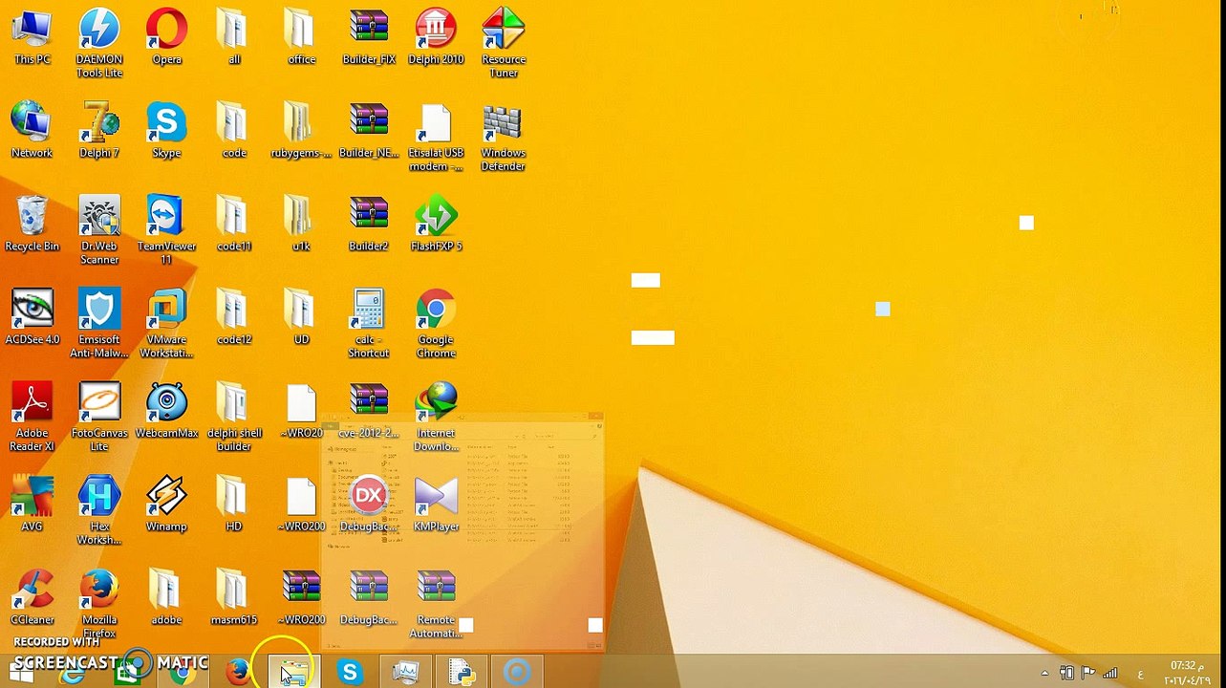Select the code11 folder

[234, 225]
